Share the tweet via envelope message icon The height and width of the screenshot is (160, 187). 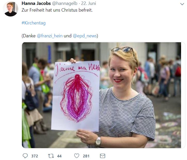(x=102, y=156)
